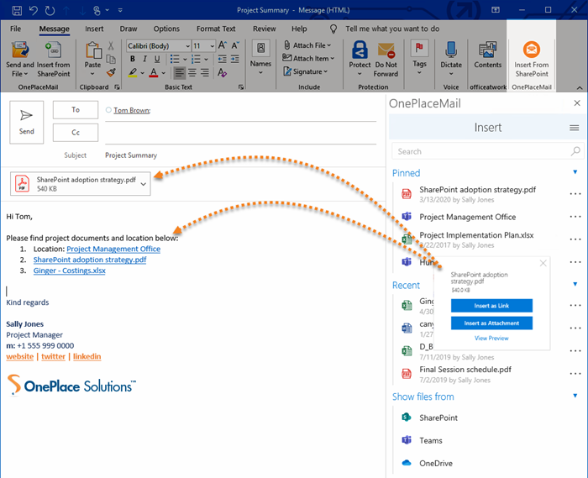Screen dimensions: 588x478
Task: Click the font color letter A
Action: click(x=154, y=72)
